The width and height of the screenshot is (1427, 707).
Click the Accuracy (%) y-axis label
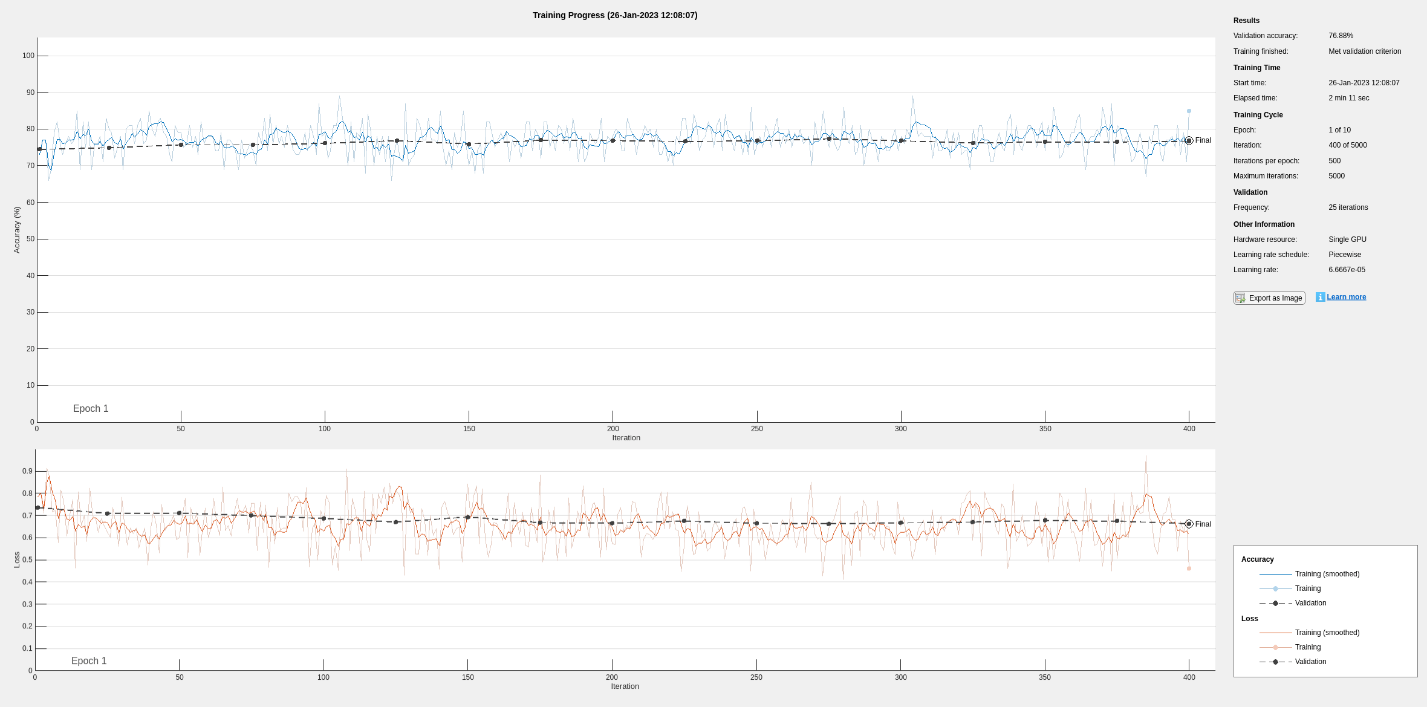pyautogui.click(x=17, y=230)
